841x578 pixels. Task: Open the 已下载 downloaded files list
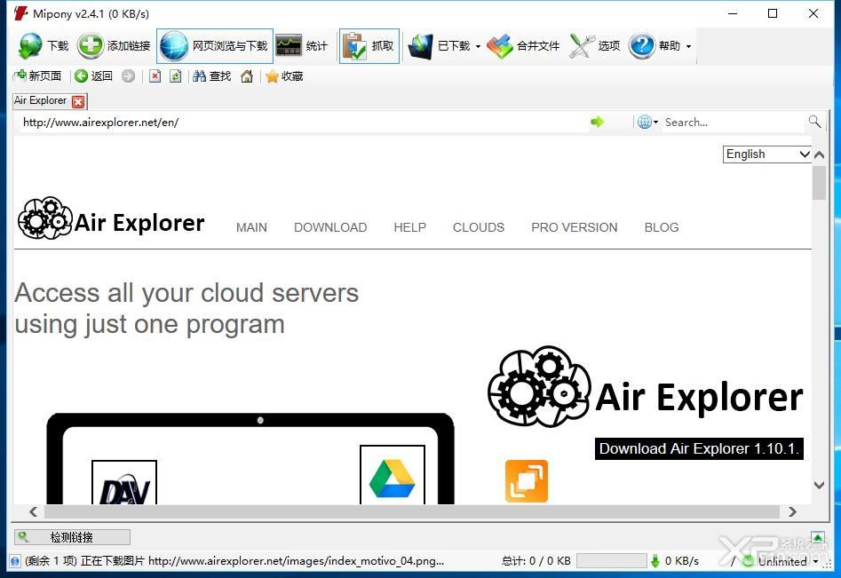(439, 46)
